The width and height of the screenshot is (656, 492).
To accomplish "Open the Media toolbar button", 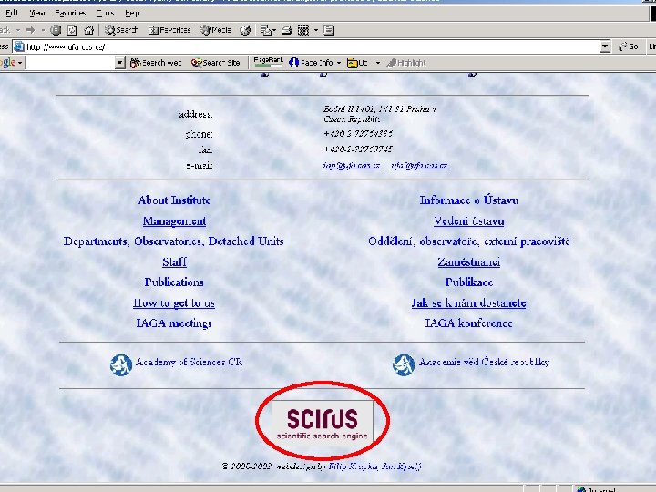I will [x=216, y=30].
